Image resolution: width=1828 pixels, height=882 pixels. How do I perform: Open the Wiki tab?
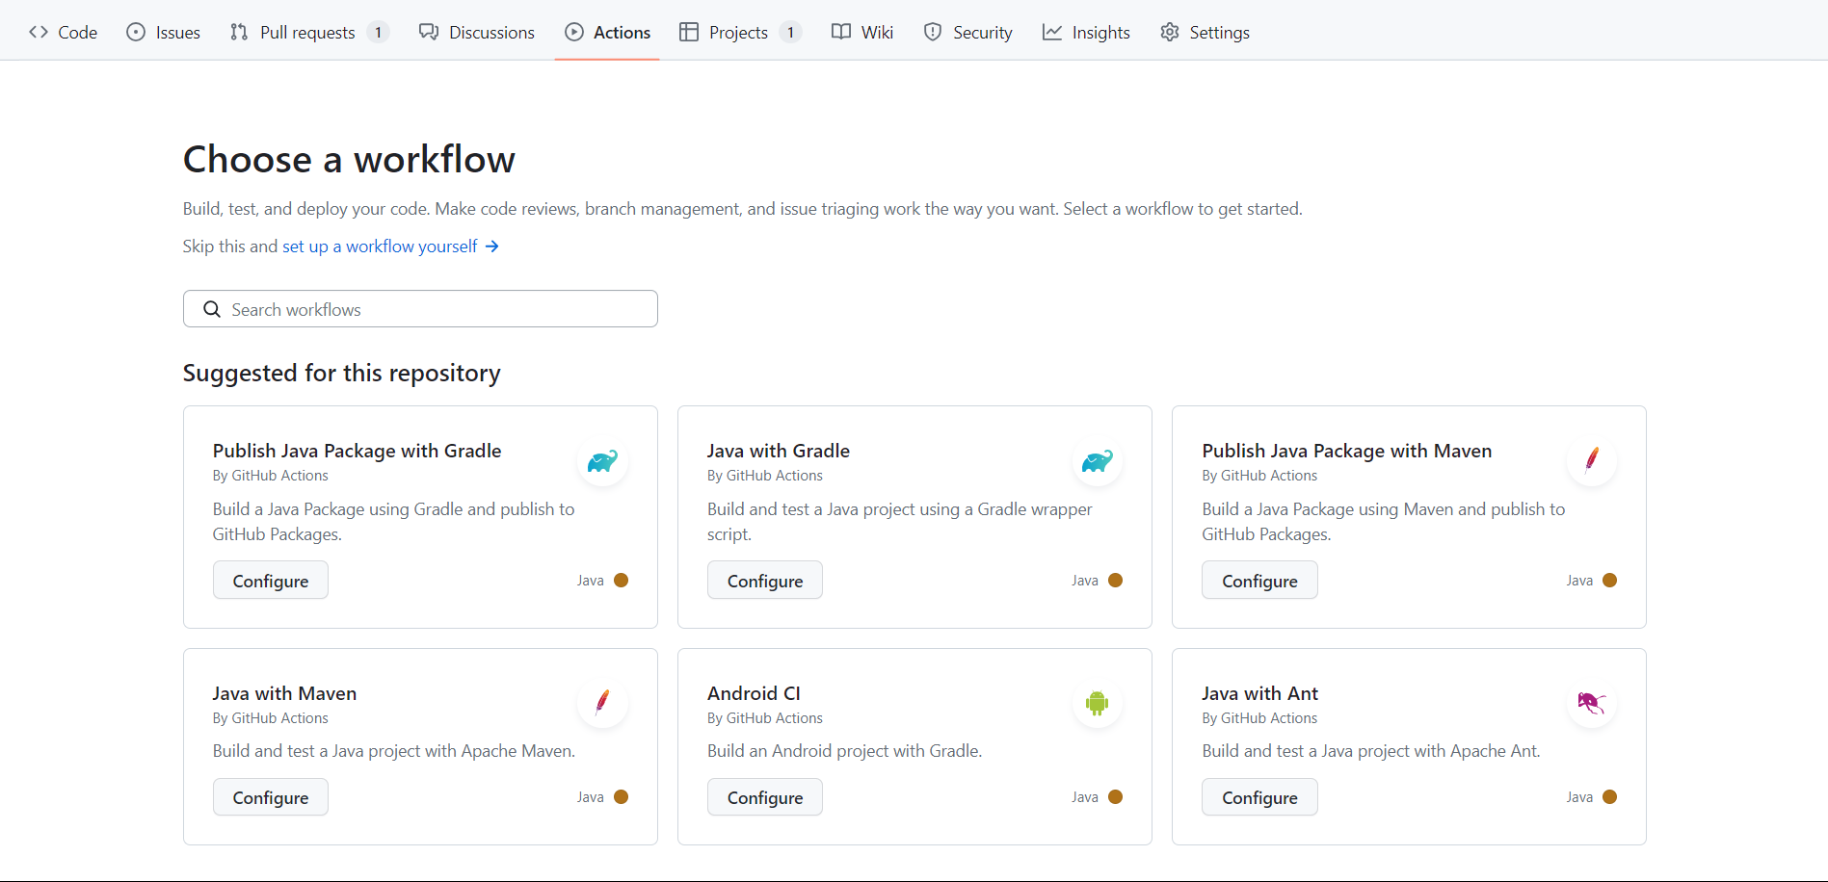[862, 32]
